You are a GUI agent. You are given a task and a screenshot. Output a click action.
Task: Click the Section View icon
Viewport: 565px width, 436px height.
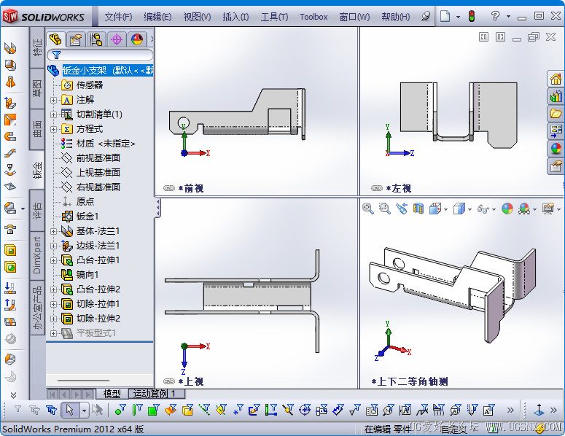(x=418, y=209)
